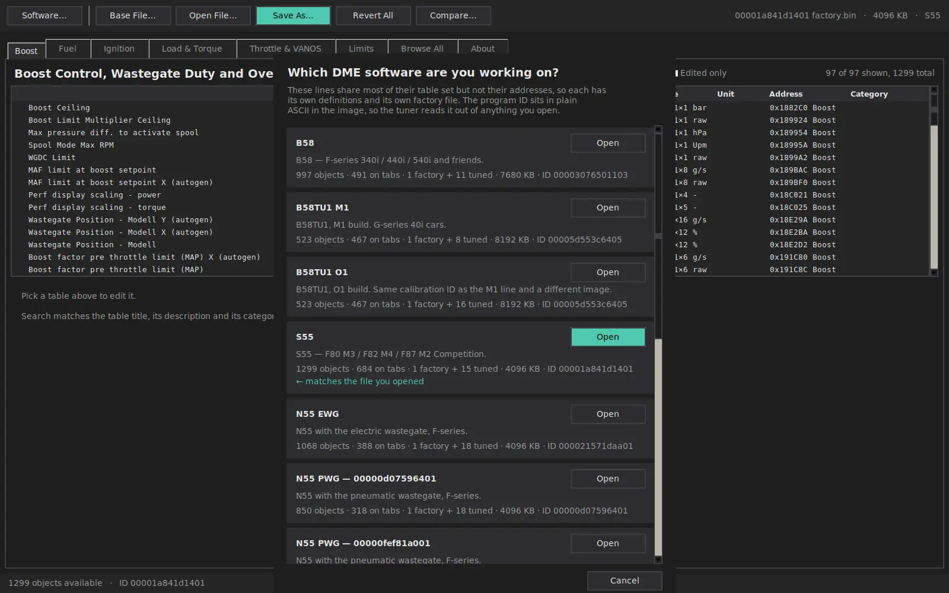The width and height of the screenshot is (949, 593).
Task: Click the address table scrollbar down arrow
Action: pos(934,272)
